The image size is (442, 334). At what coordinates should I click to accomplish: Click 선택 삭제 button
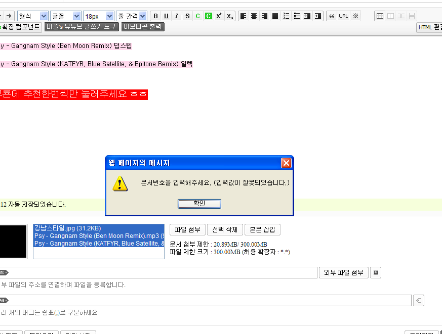[225, 229]
